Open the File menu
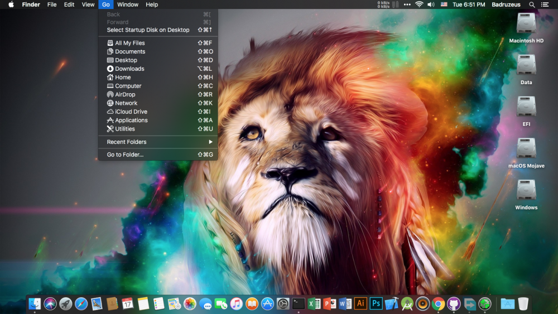The height and width of the screenshot is (314, 558). tap(52, 4)
